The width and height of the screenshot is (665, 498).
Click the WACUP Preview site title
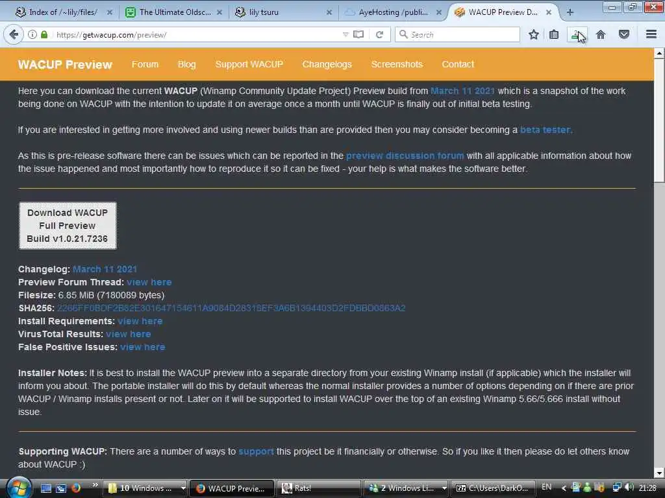click(x=65, y=64)
